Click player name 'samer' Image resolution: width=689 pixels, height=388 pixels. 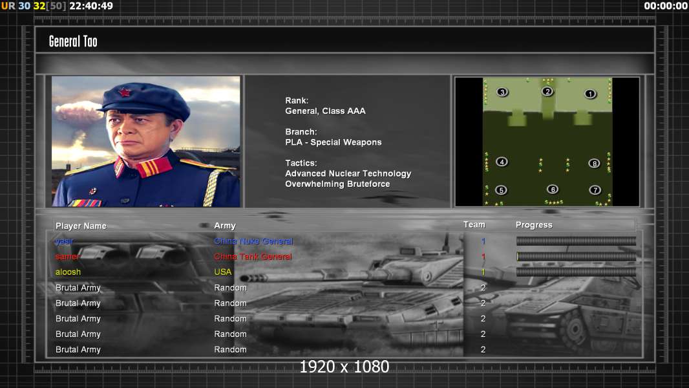(67, 257)
